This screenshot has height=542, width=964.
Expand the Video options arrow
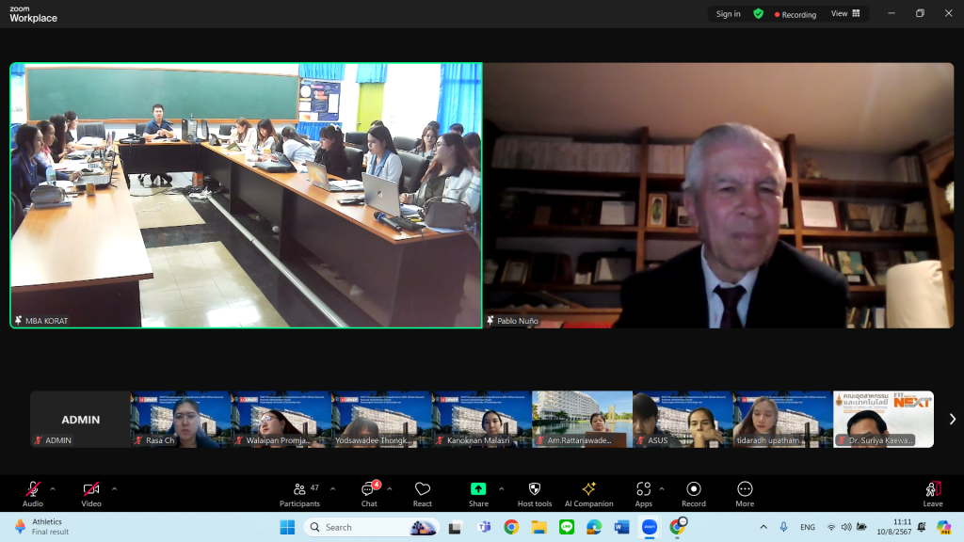[115, 488]
